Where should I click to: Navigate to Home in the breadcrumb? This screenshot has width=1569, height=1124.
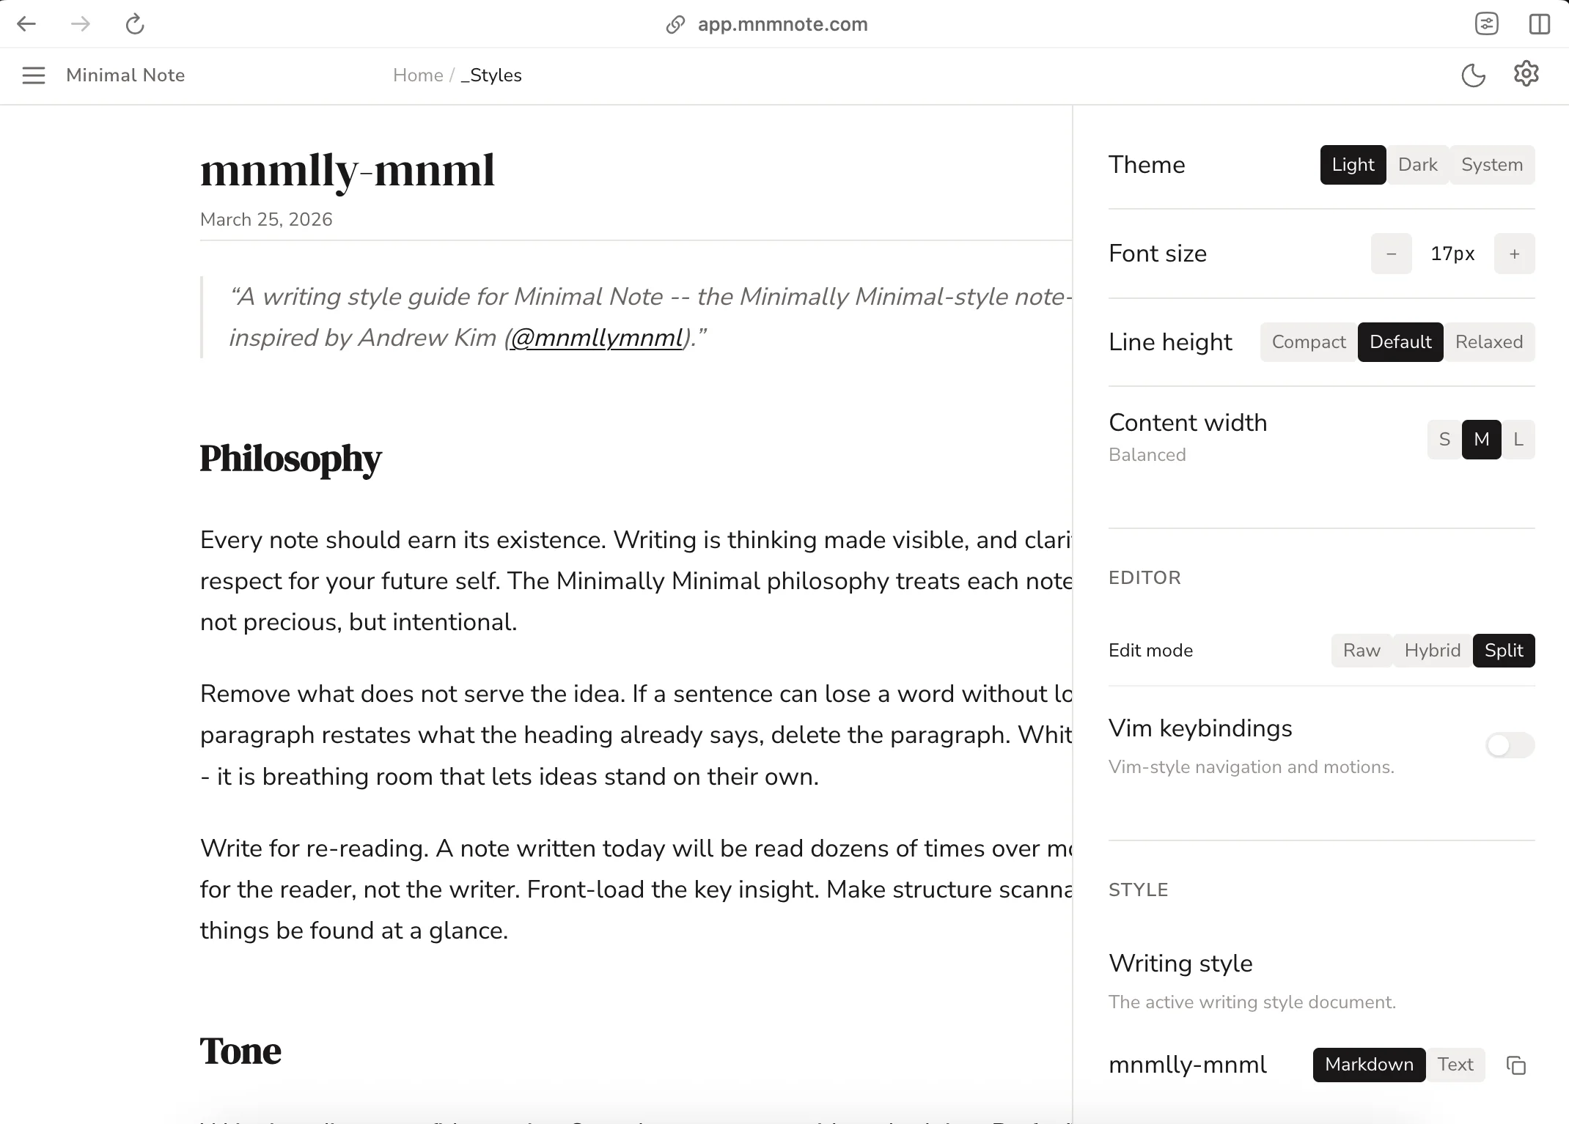418,75
